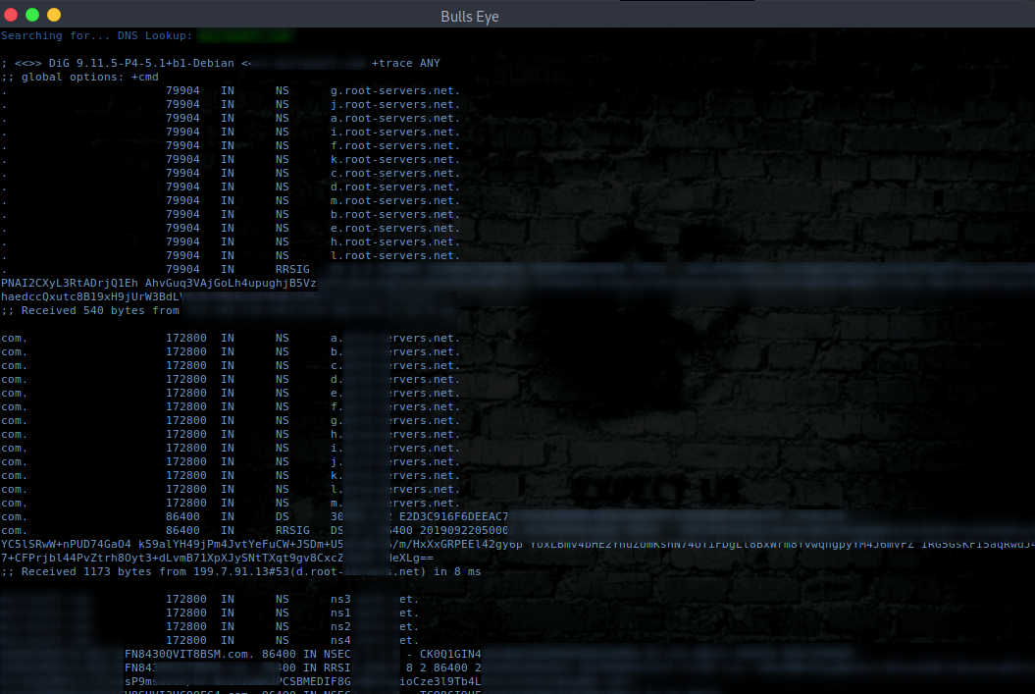Click a.root-servers.net. entry

pos(395,118)
